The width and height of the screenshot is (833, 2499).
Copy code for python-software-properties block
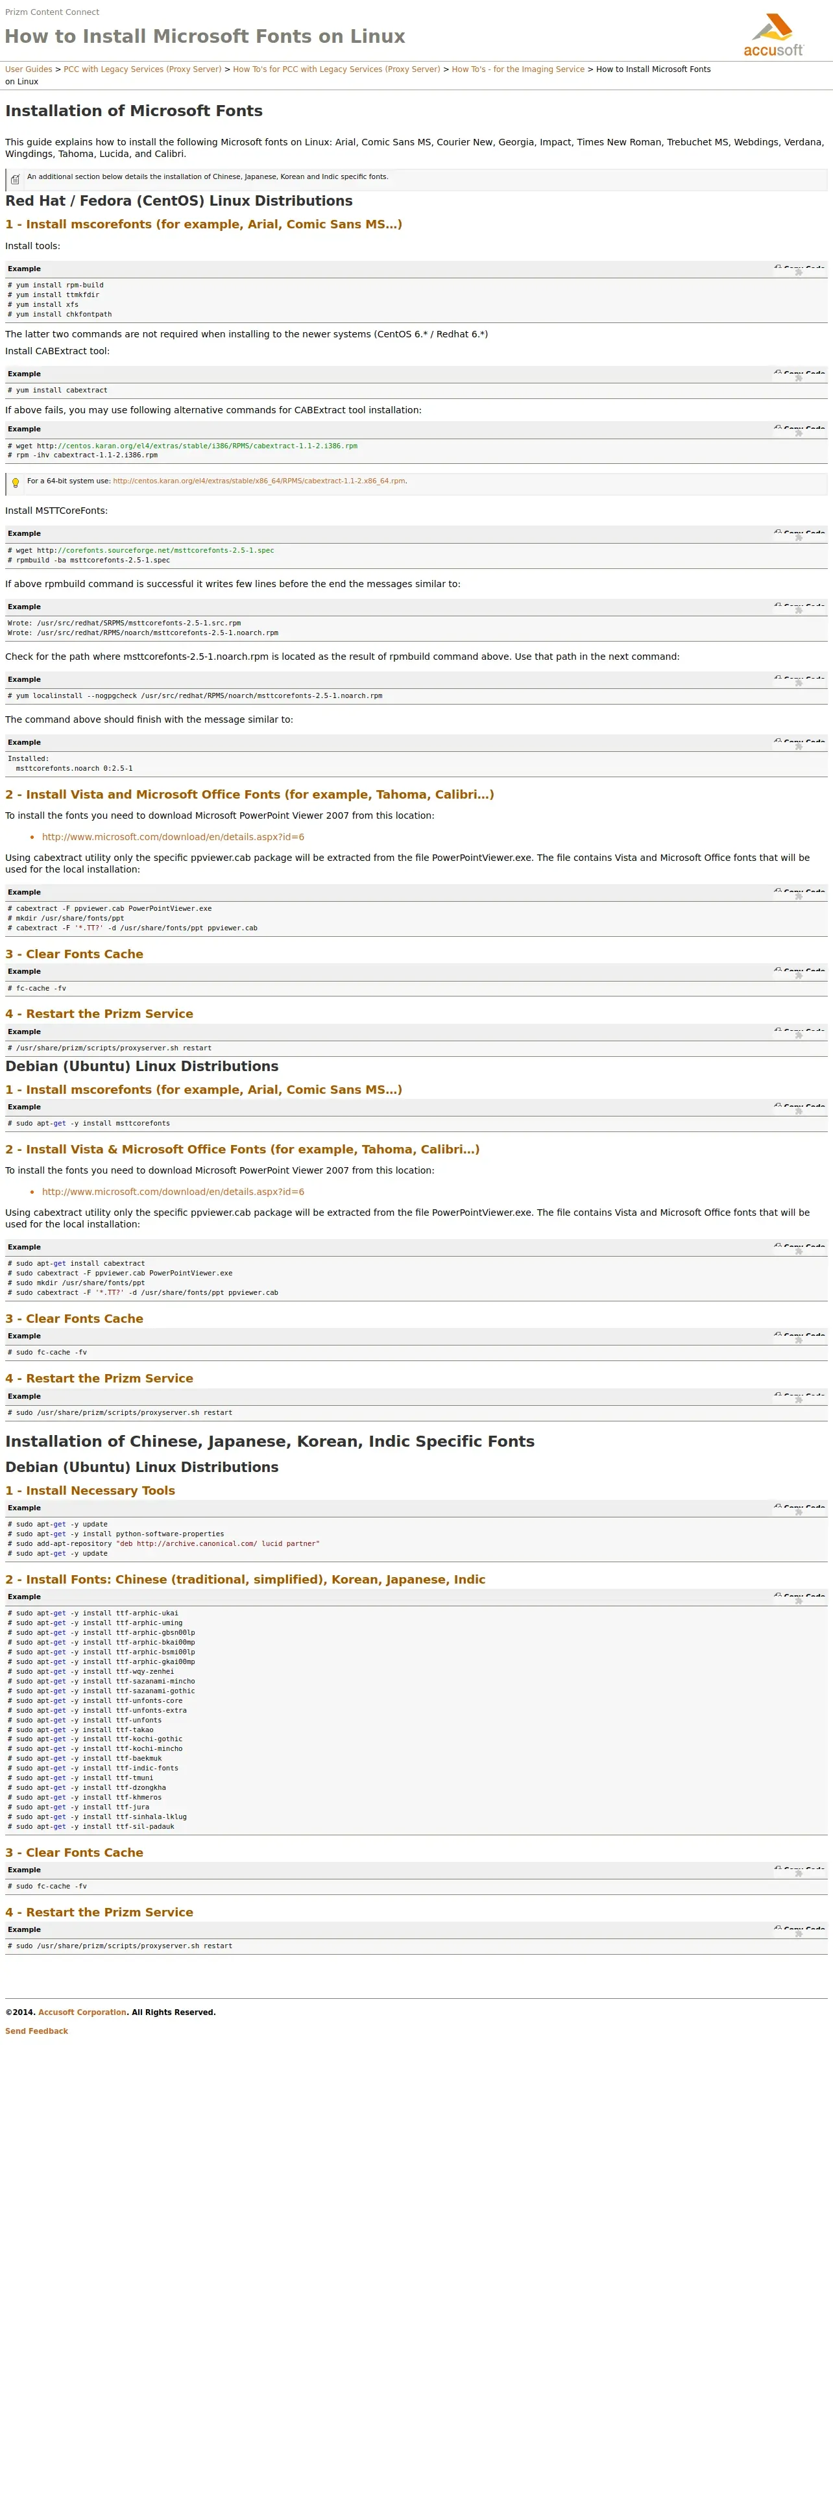coord(799,1508)
